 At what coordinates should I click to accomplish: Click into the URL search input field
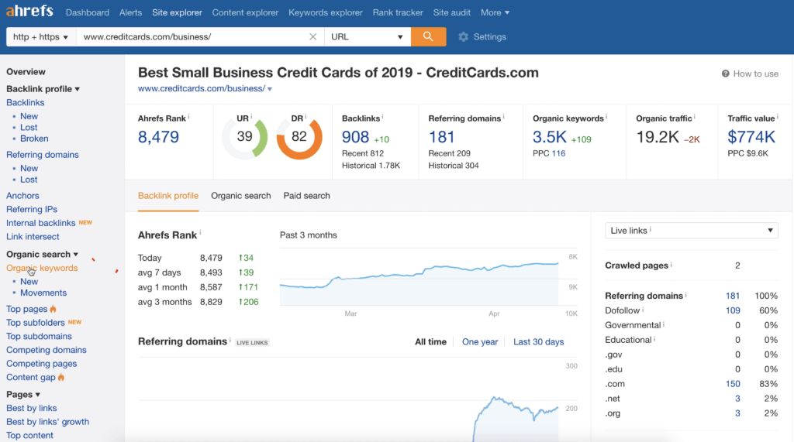click(x=192, y=36)
